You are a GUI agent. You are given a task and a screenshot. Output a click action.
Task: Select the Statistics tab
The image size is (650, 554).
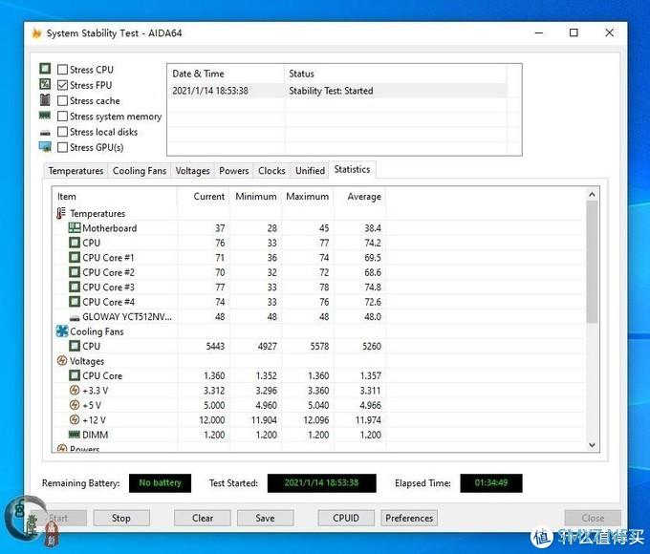[353, 169]
